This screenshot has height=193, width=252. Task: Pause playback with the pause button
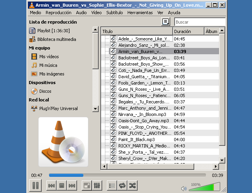pyautogui.click(x=35, y=186)
